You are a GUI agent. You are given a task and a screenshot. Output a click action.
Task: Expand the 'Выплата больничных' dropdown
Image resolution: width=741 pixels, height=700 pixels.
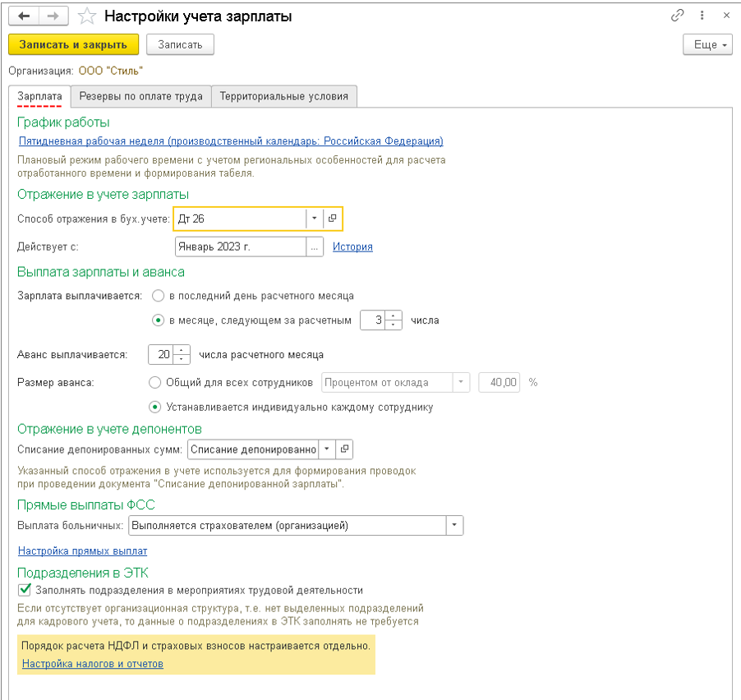coord(454,526)
